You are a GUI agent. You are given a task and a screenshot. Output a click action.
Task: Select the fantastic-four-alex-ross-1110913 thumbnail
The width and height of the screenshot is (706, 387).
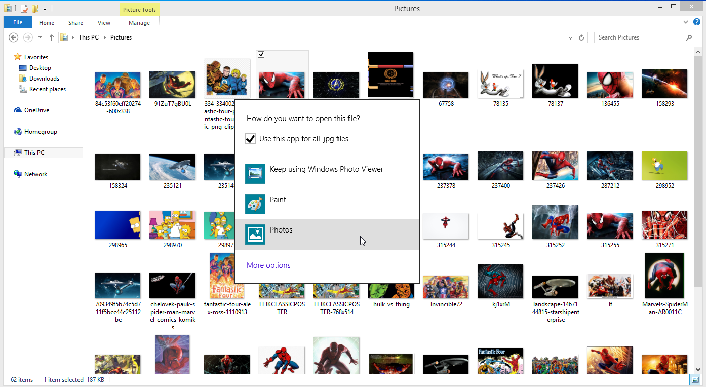tap(227, 276)
